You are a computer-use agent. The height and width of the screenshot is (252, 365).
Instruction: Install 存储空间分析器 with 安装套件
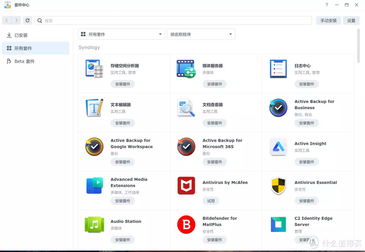[x=122, y=84]
